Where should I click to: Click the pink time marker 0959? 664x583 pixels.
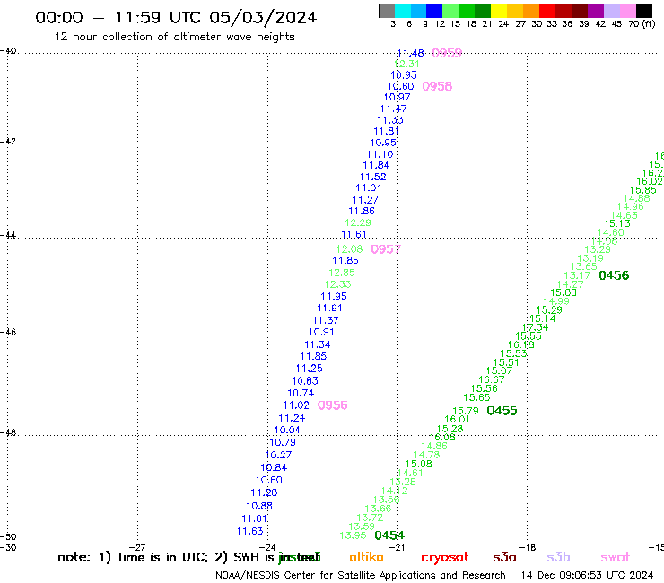tap(447, 53)
